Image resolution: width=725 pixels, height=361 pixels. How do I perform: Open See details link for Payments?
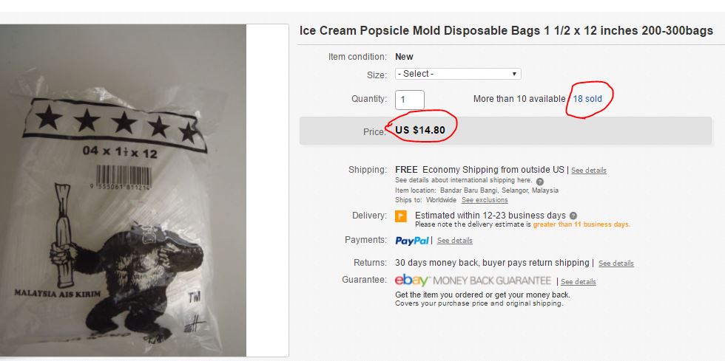coord(454,241)
